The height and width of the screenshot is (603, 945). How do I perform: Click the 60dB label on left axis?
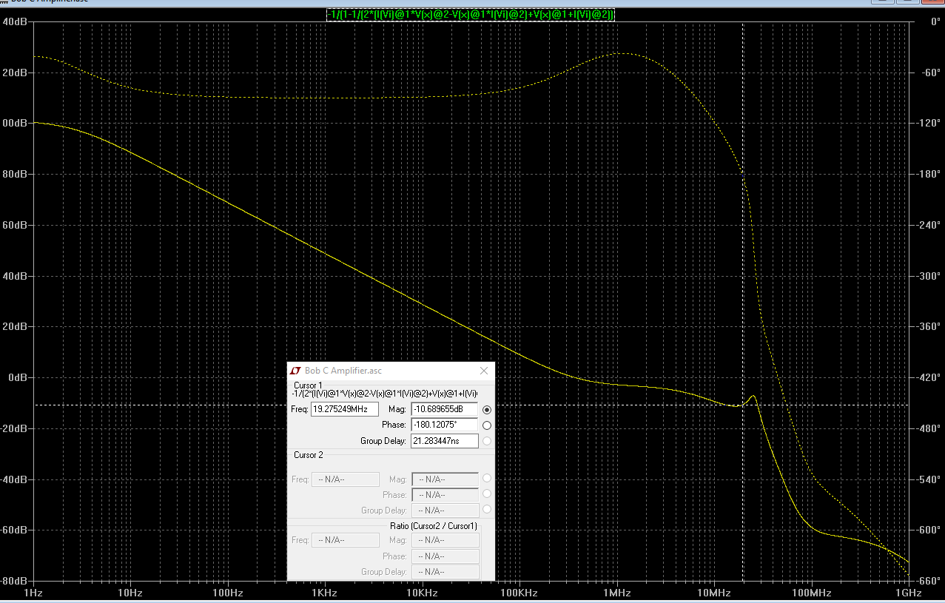(16, 225)
